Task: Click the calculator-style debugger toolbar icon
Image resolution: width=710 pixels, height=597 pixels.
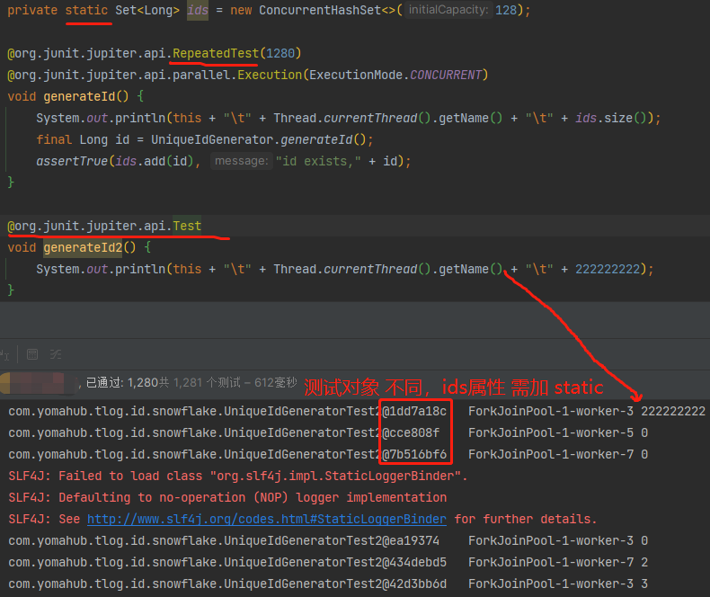Action: click(x=32, y=354)
